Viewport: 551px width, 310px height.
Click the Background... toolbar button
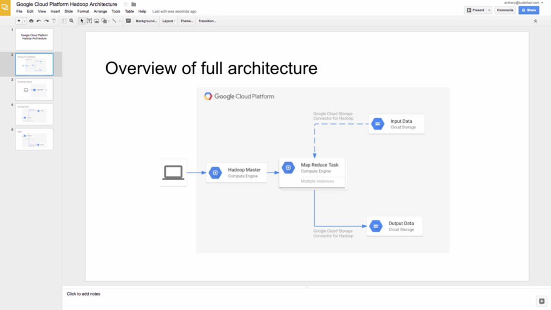point(146,21)
